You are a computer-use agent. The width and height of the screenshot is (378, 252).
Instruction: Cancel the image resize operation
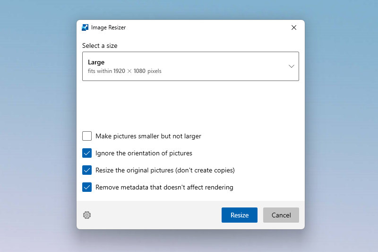[x=281, y=215]
